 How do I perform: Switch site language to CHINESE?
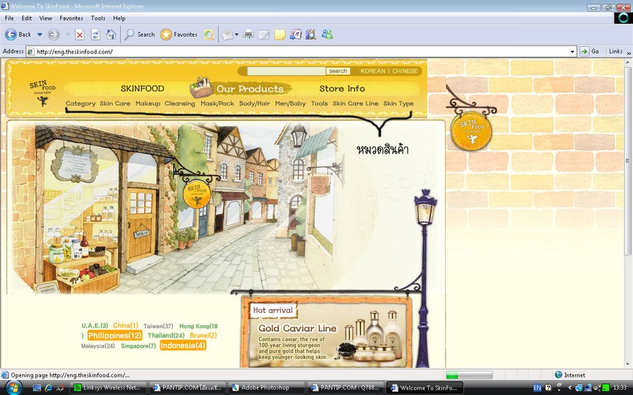pyautogui.click(x=405, y=71)
